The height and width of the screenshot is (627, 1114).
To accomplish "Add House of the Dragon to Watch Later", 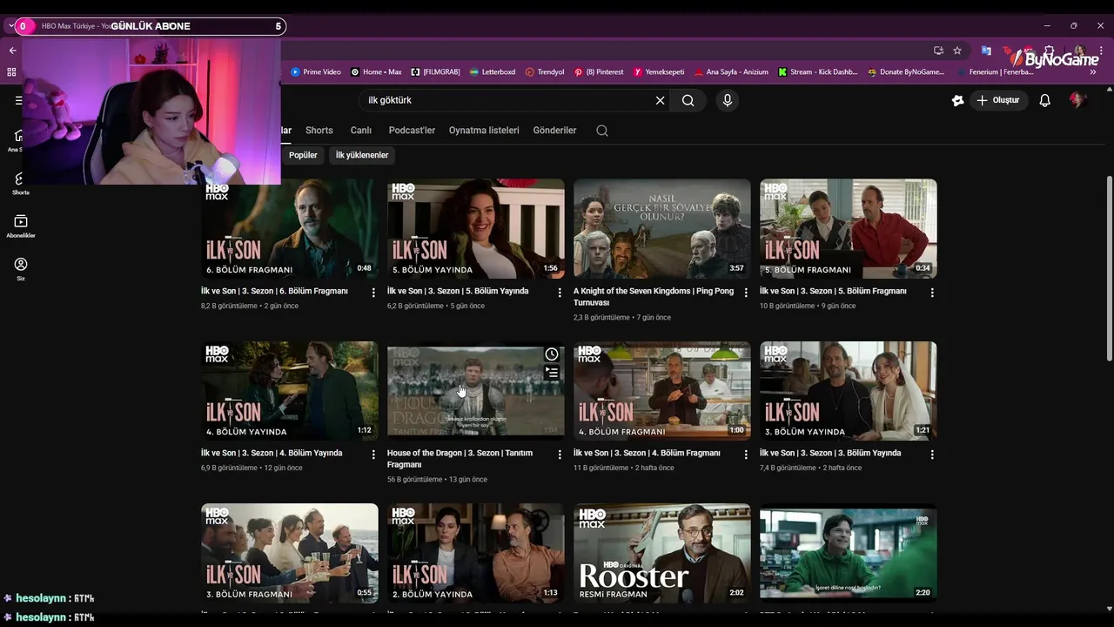I will (x=552, y=354).
